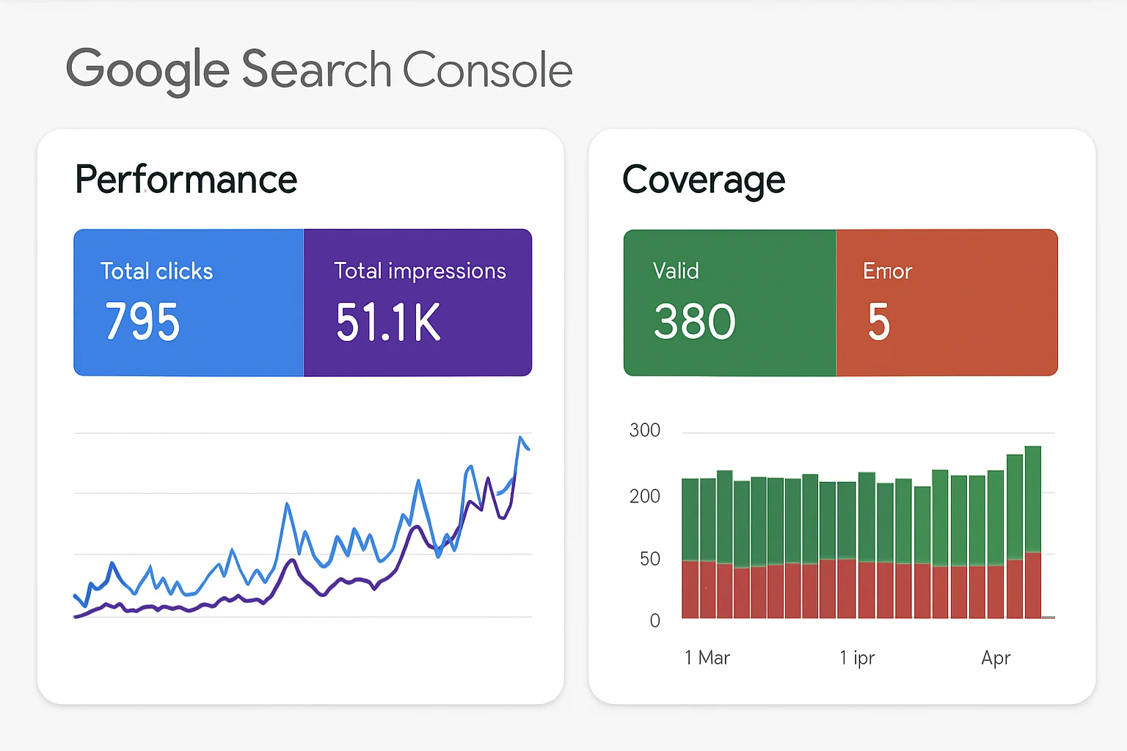The height and width of the screenshot is (751, 1127).
Task: Open the Coverage report heading
Action: coord(704,181)
